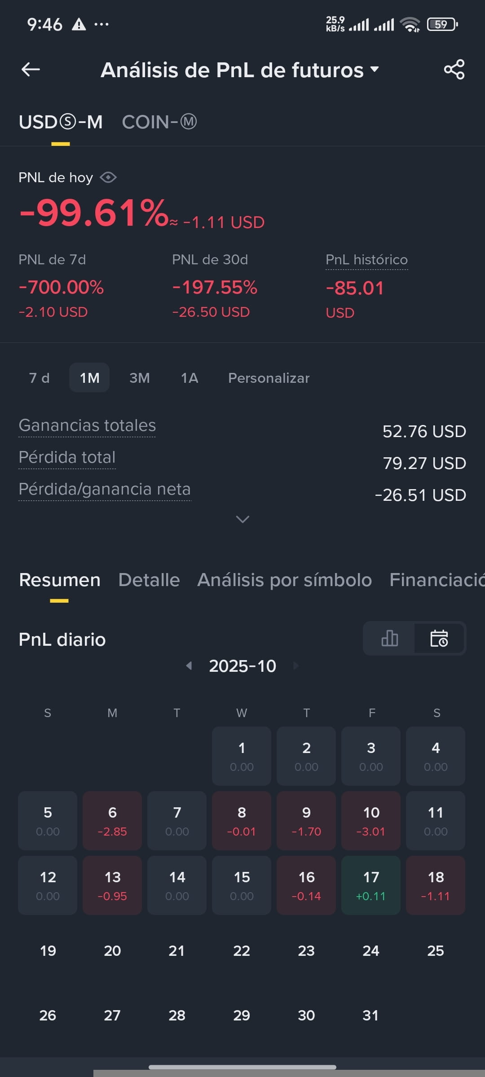
Task: Tap PnL histórico info label
Action: (366, 260)
